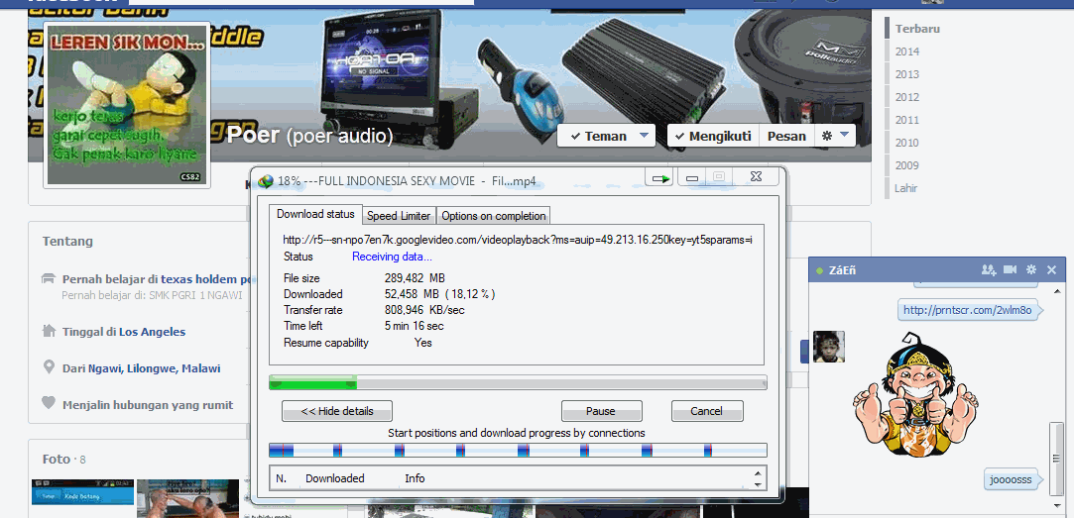Cancel the download in progress

[x=707, y=411]
